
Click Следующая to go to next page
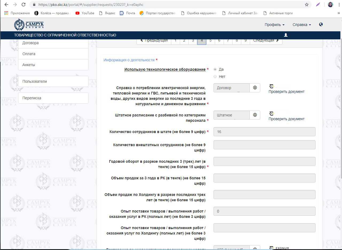point(266,40)
